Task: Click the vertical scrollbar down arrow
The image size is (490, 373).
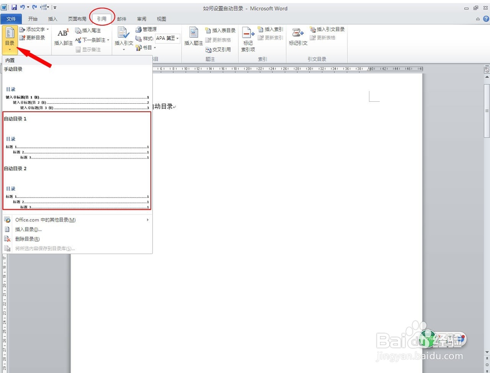Action: tap(487, 352)
